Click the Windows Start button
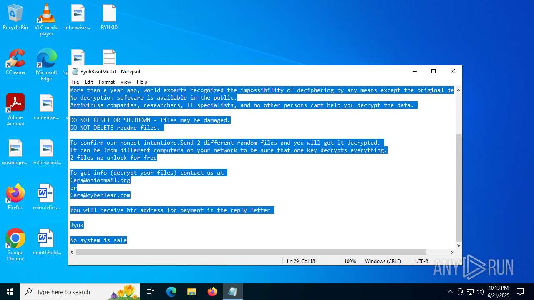Viewport: 534px width, 300px height. 10,292
